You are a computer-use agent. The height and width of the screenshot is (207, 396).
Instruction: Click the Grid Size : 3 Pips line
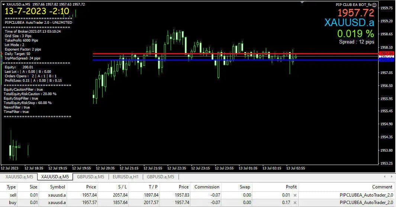[x=18, y=36]
